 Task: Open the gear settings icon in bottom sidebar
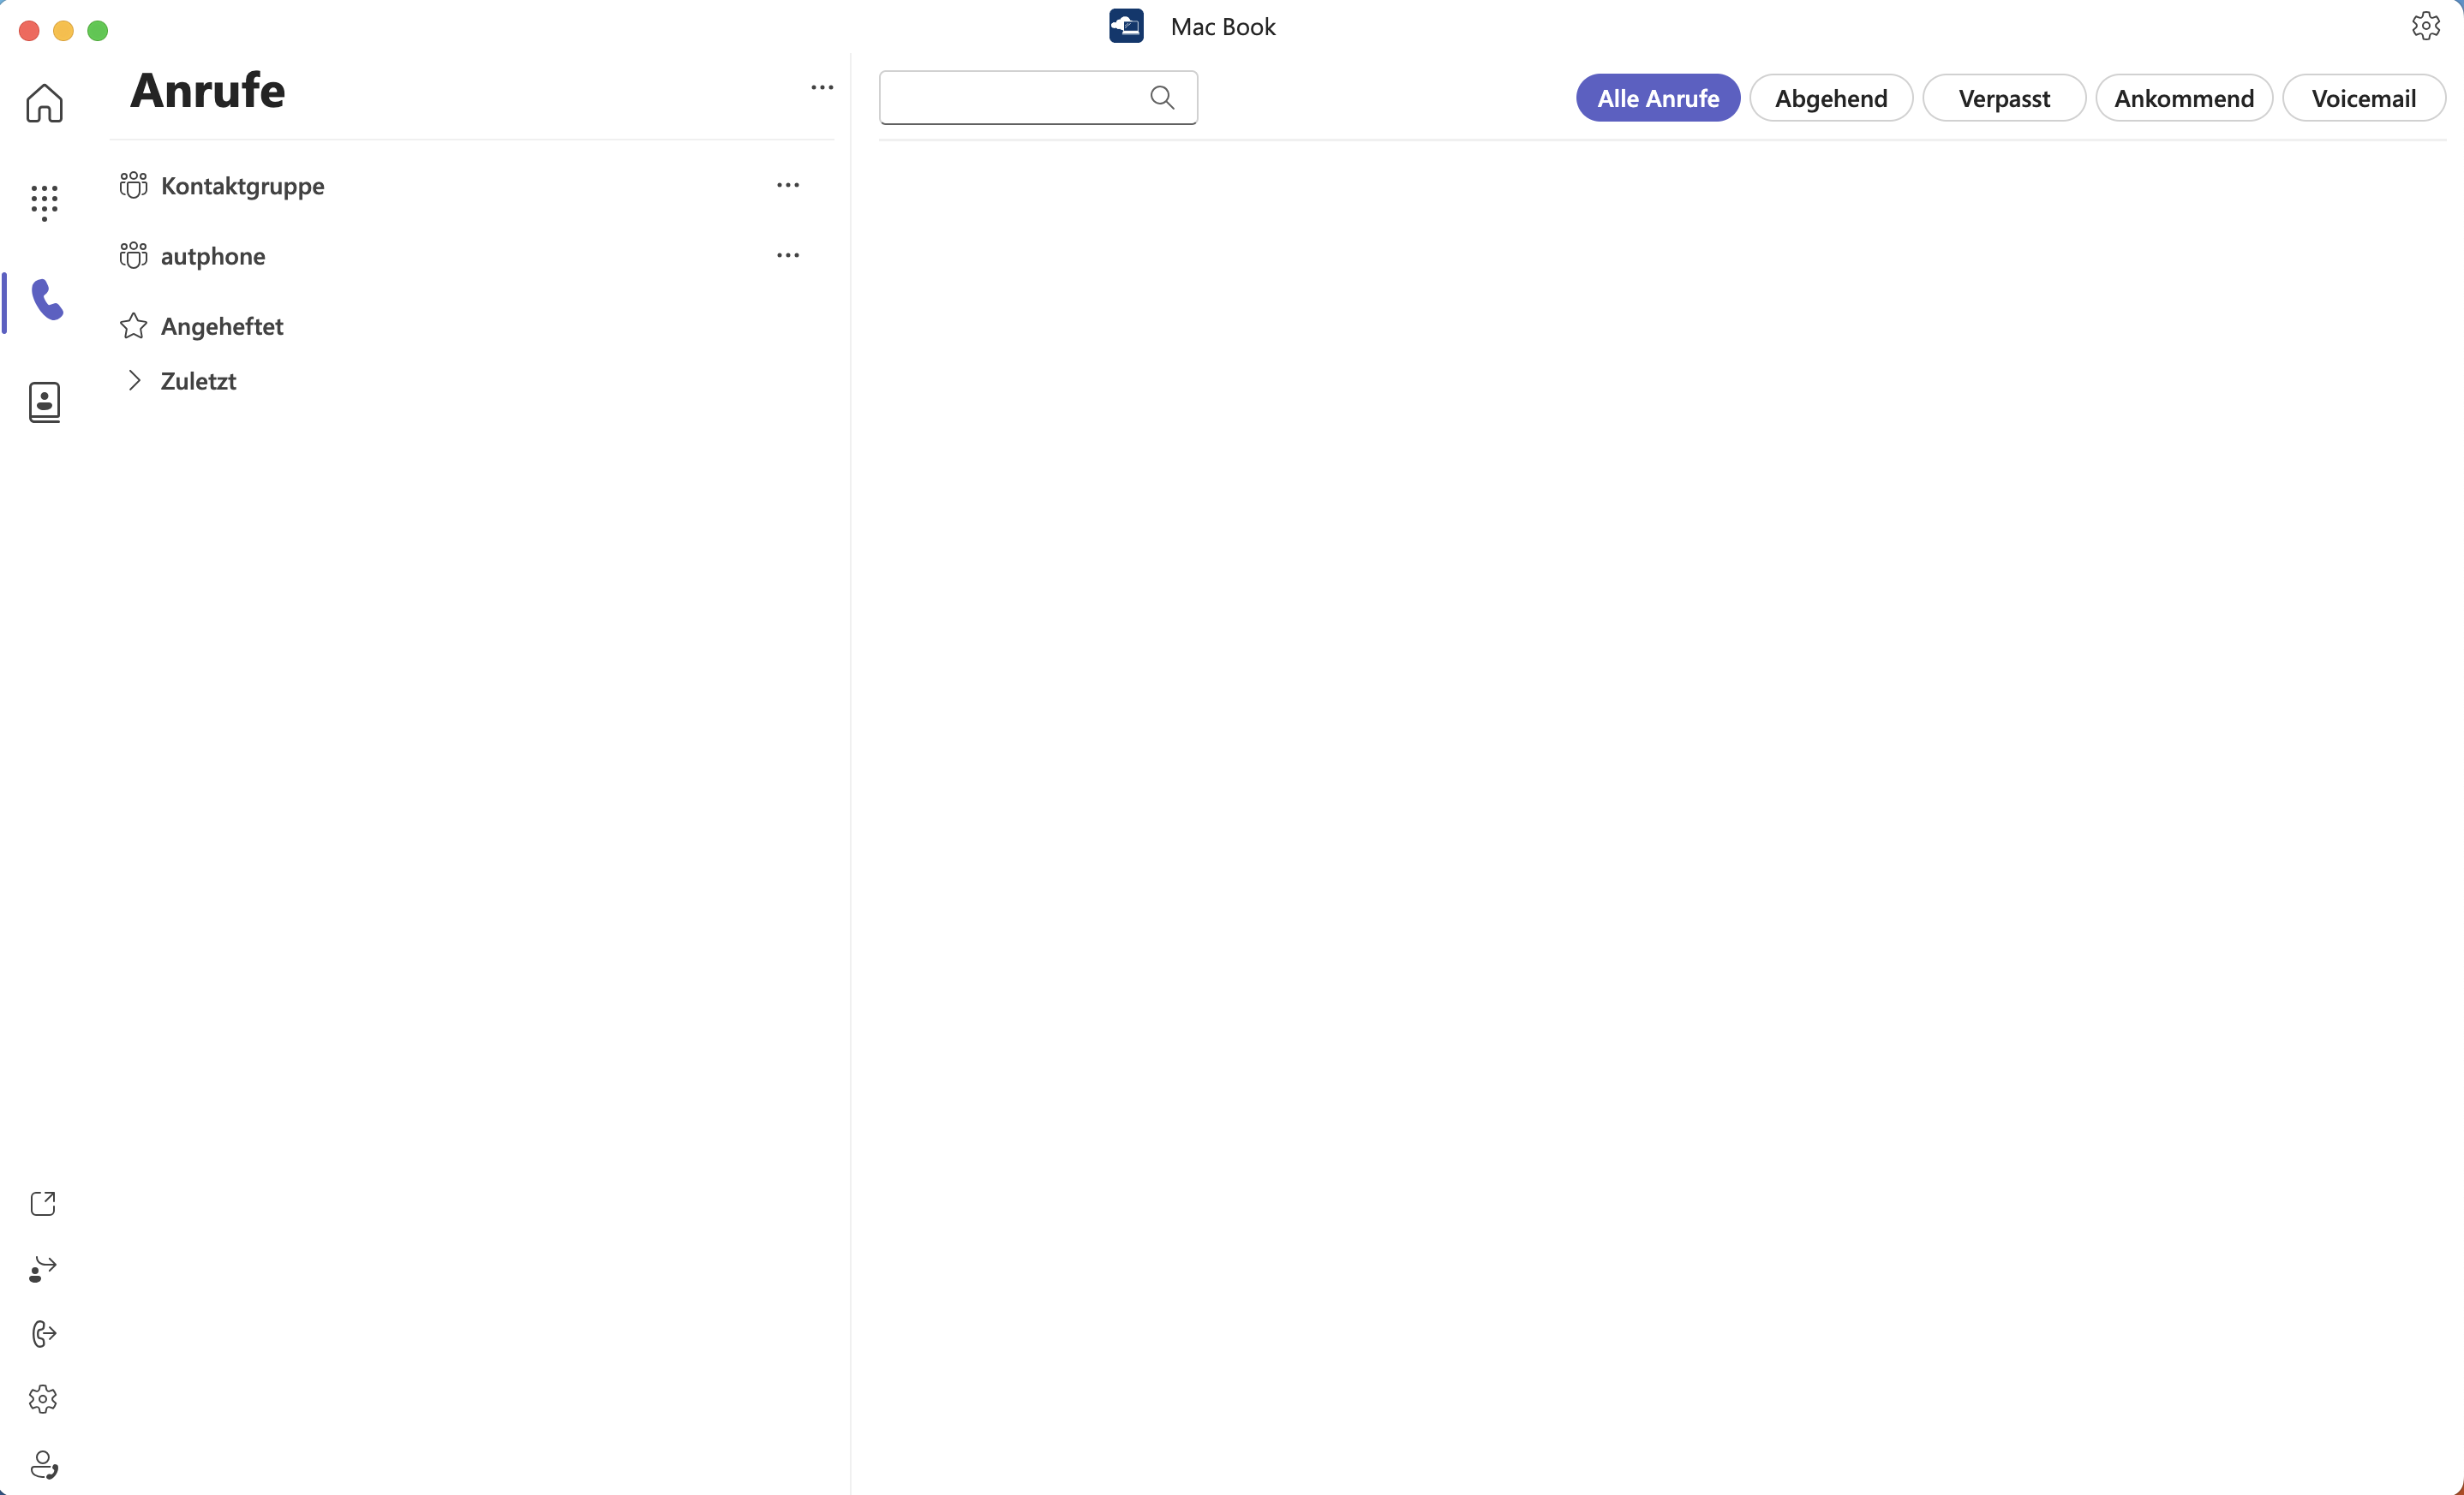pyautogui.click(x=43, y=1399)
